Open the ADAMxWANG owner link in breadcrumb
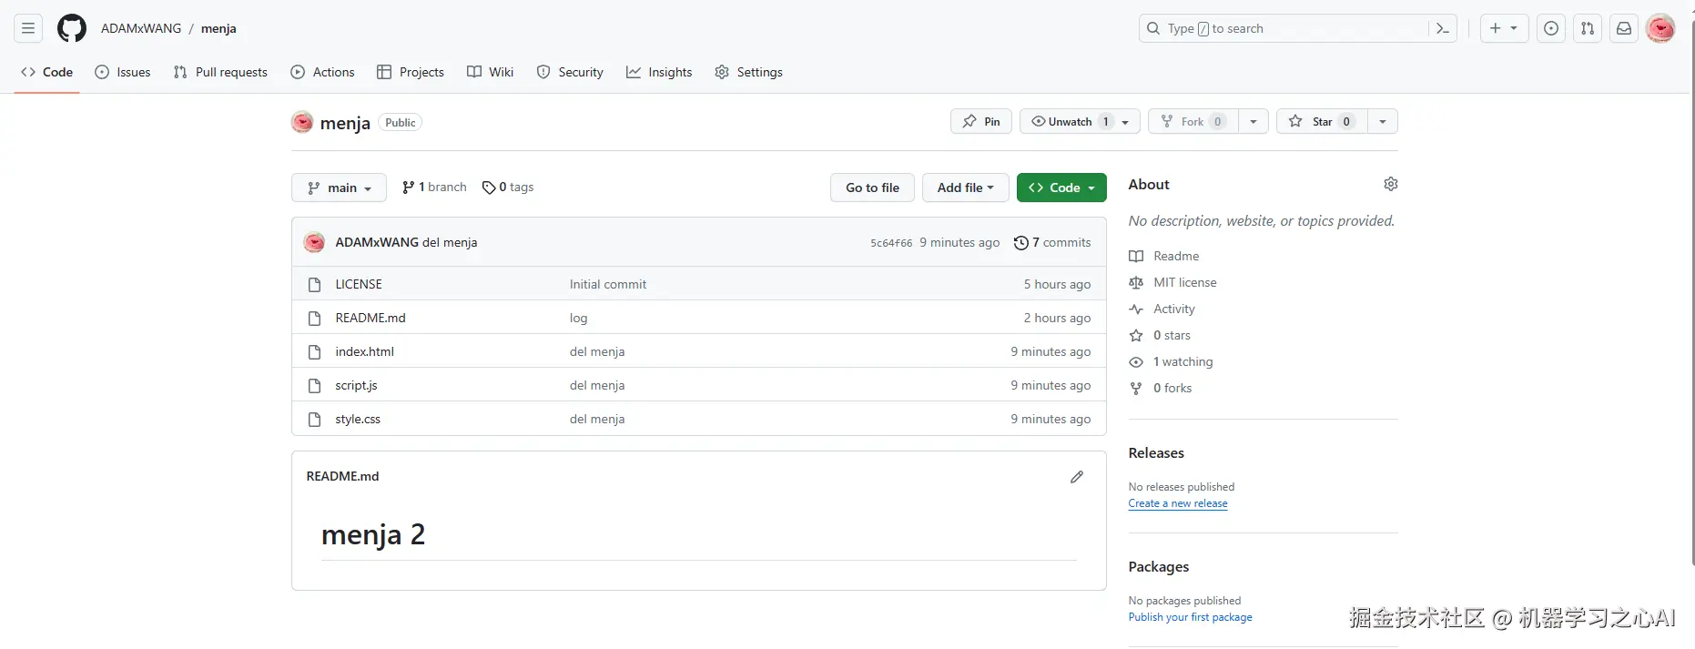This screenshot has width=1695, height=649. pos(141,28)
